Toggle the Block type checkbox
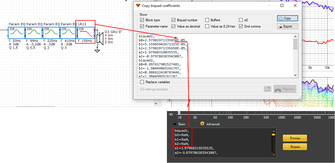The height and width of the screenshot is (163, 335). click(142, 20)
